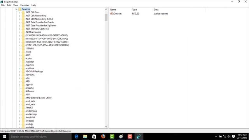This screenshot has height=140, width=249.
Task: Click the folder icon next to {2F568EAF-9B24 key
Action: 23,35
